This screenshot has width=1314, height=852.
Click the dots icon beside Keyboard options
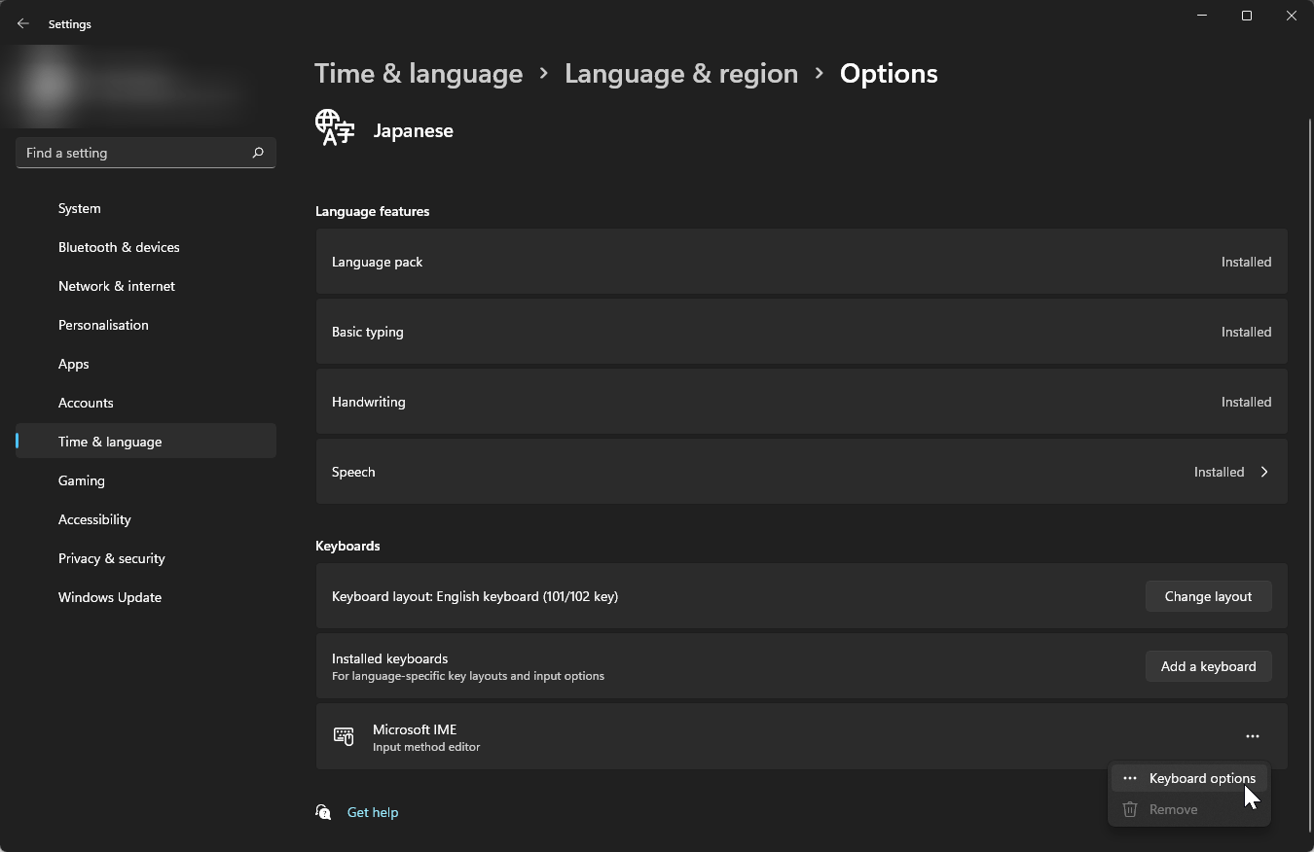[1130, 778]
